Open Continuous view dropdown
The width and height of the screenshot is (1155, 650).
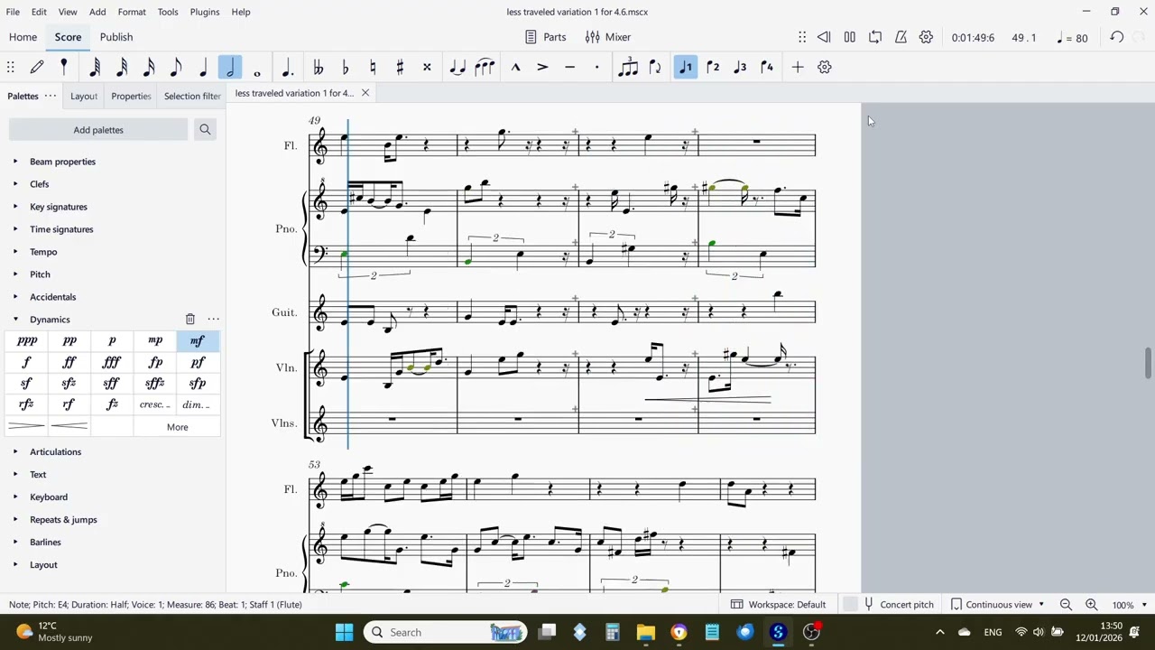[999, 605]
